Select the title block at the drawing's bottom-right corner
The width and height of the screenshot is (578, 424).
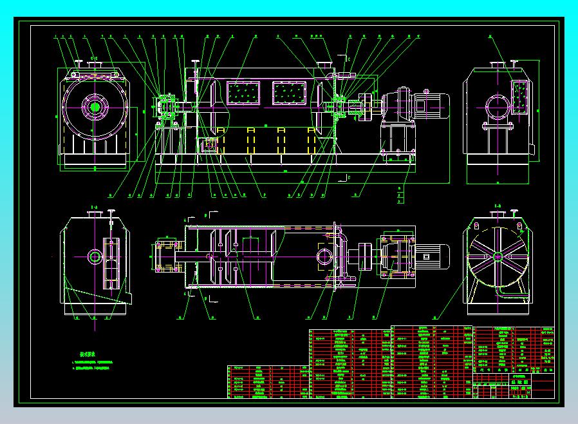tap(514, 385)
